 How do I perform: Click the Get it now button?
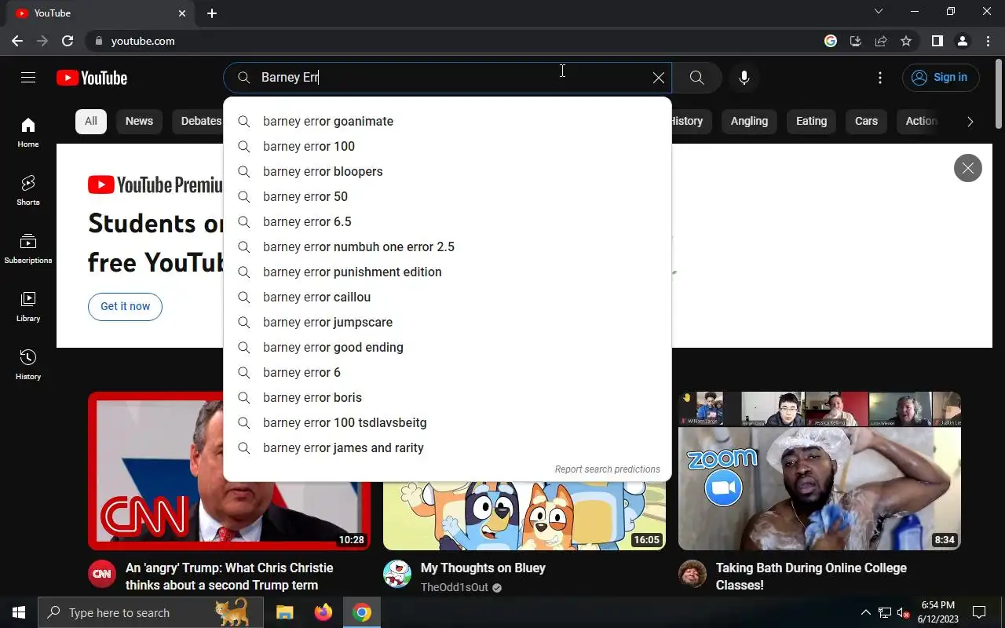[x=125, y=306]
